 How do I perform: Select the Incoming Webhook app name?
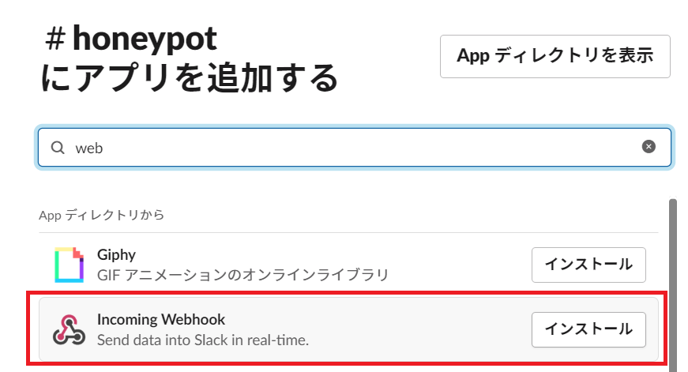pos(161,320)
